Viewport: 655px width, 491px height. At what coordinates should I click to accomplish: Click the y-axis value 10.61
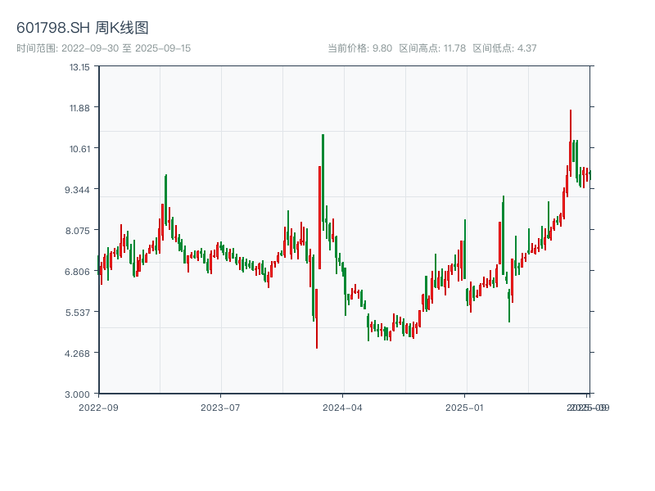click(79, 149)
